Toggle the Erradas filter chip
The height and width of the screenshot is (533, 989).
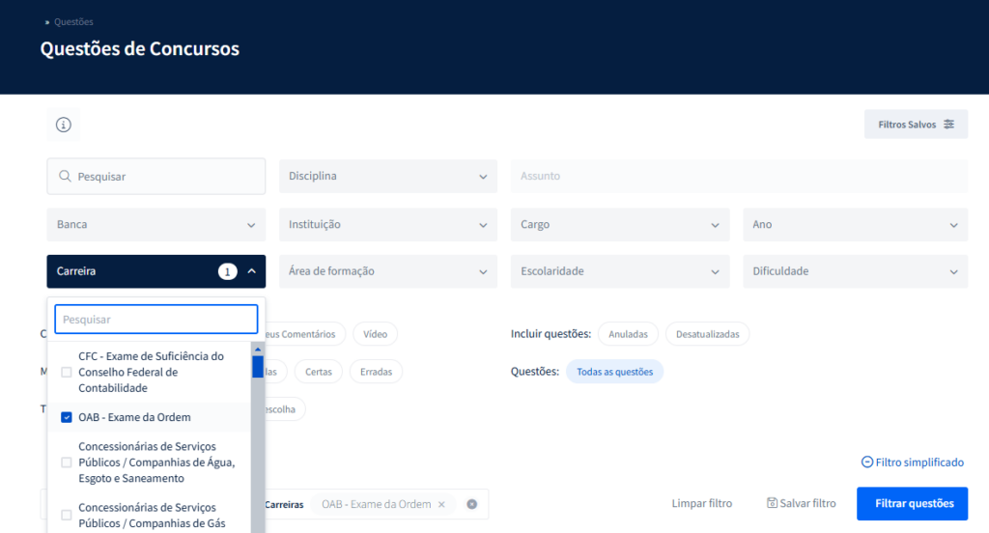(376, 372)
